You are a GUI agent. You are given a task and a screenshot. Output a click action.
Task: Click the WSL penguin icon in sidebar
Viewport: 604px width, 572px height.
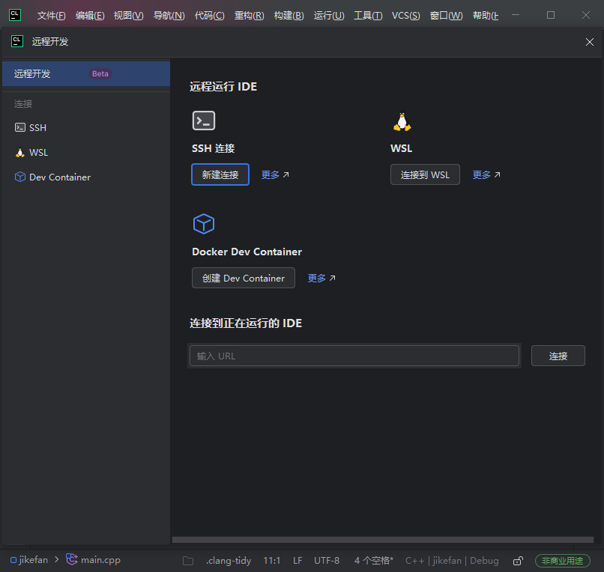pos(20,153)
